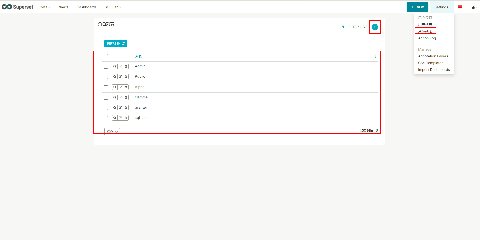This screenshot has width=480, height=240.
Task: Open Import Dashboards from Settings menu
Action: click(x=434, y=70)
